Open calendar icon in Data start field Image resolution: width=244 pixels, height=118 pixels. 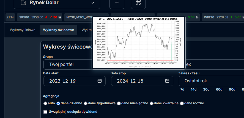[100, 81]
